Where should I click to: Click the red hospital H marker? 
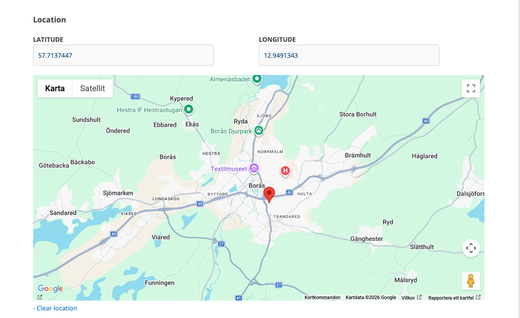click(x=285, y=171)
